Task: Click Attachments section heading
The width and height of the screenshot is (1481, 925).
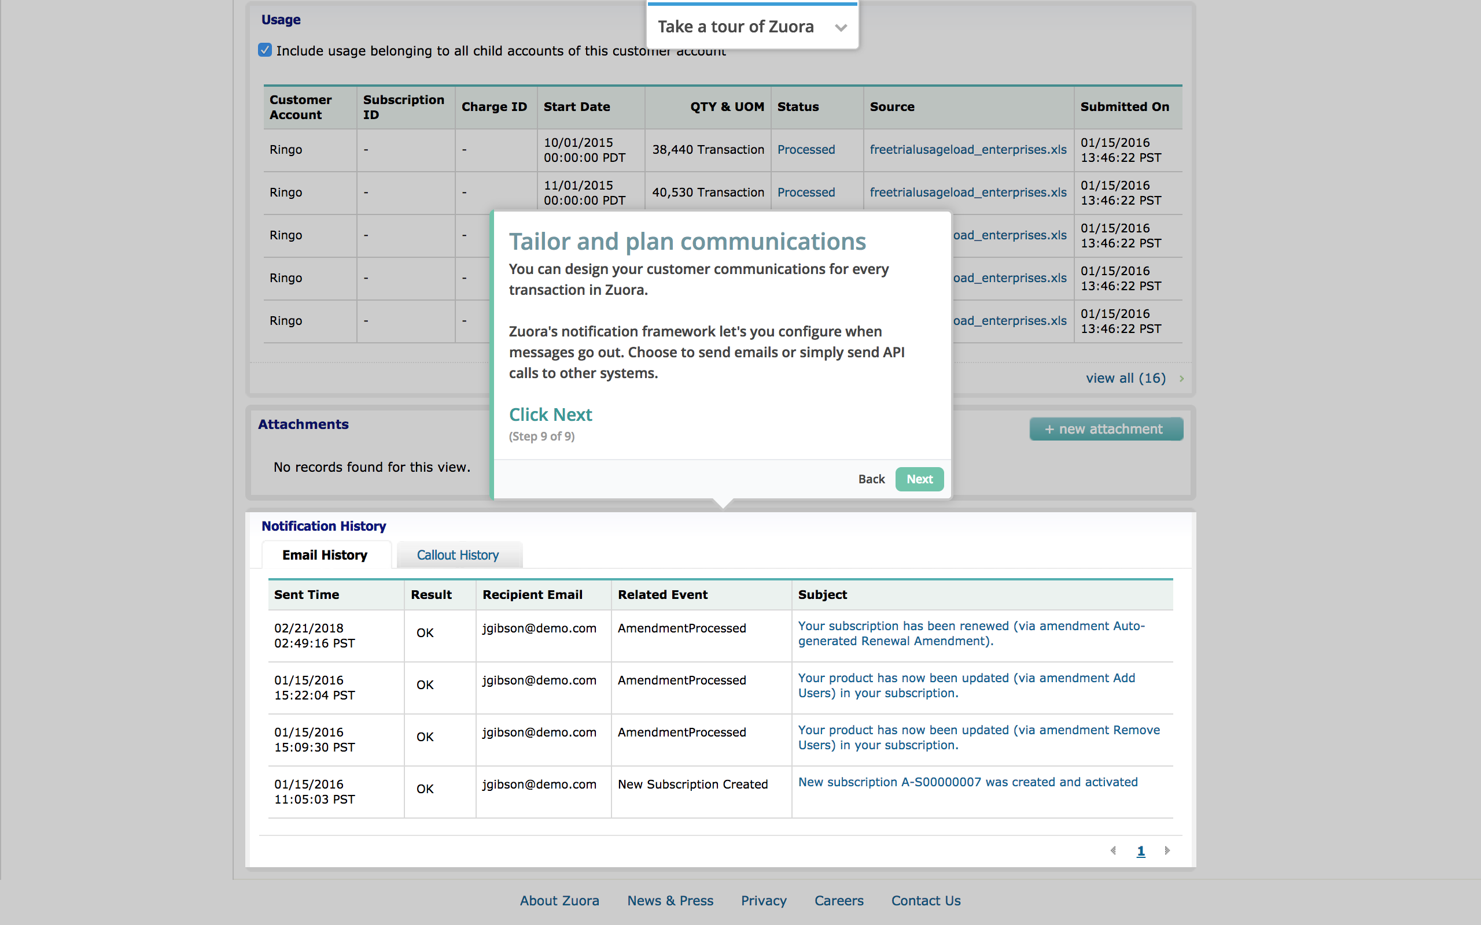Action: [x=303, y=424]
